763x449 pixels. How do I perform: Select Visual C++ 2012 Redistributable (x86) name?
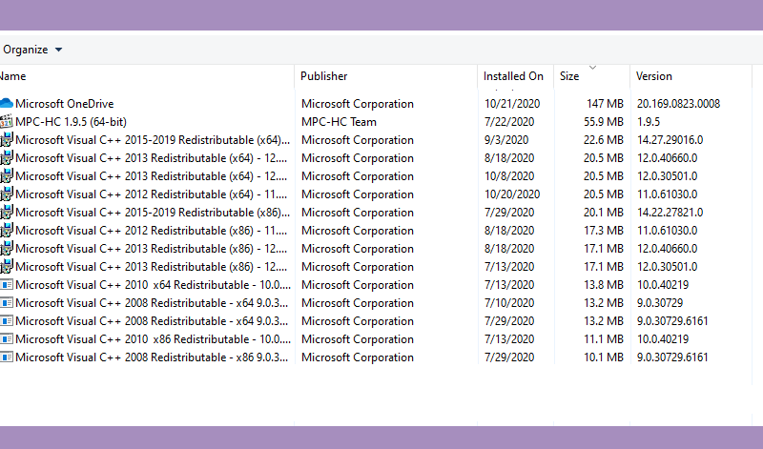tap(151, 231)
